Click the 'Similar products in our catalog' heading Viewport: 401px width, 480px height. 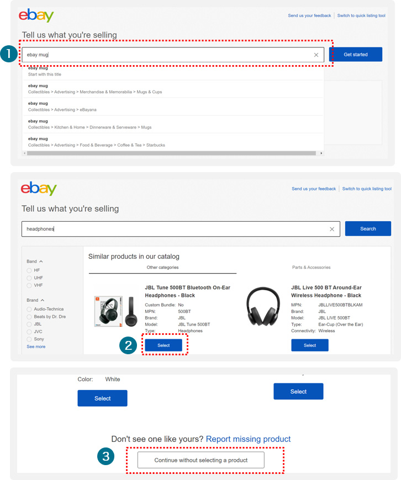click(134, 257)
